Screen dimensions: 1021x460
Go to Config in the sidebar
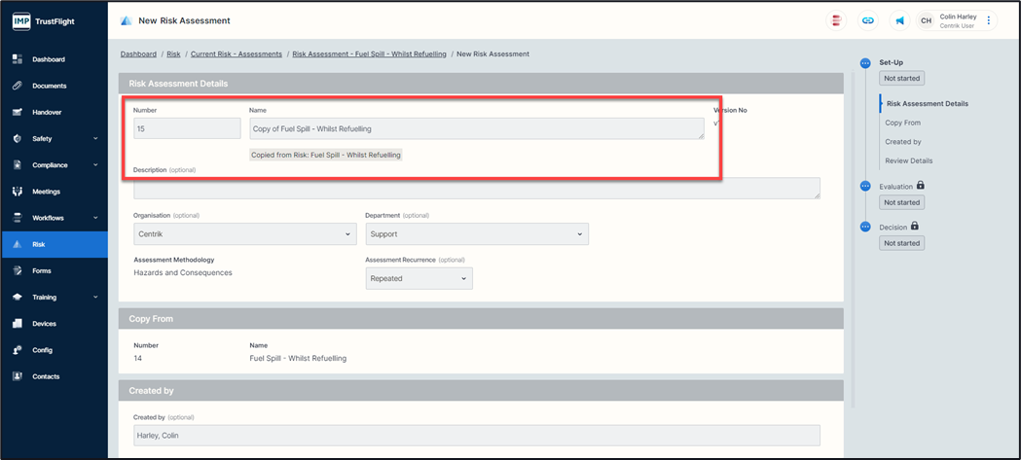(x=43, y=350)
